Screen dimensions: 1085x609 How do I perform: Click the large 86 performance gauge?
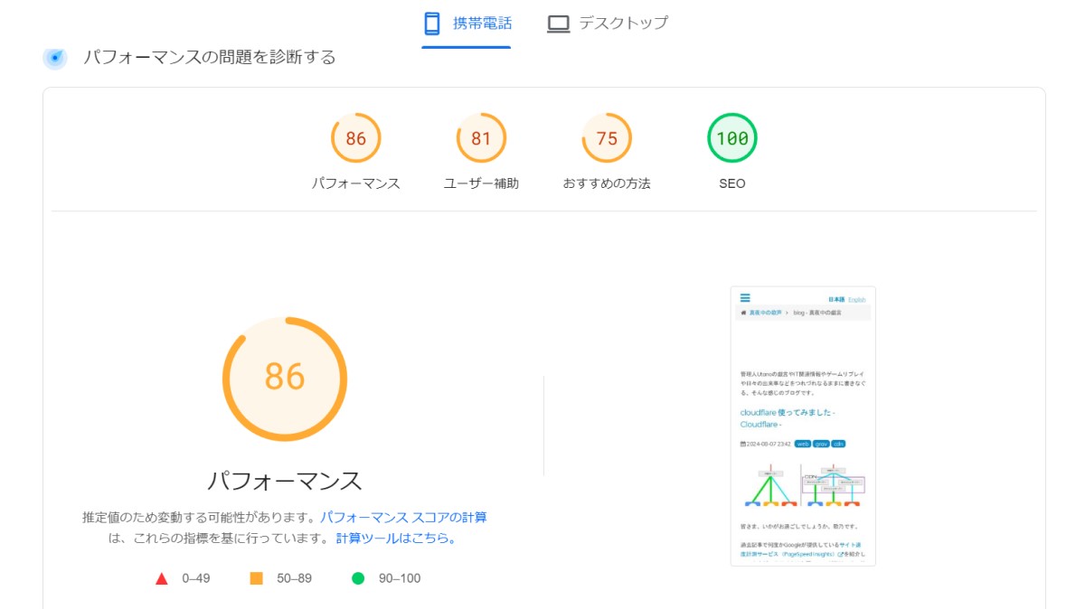[285, 377]
